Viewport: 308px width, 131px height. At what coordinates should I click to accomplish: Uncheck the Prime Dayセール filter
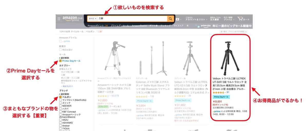point(60,61)
